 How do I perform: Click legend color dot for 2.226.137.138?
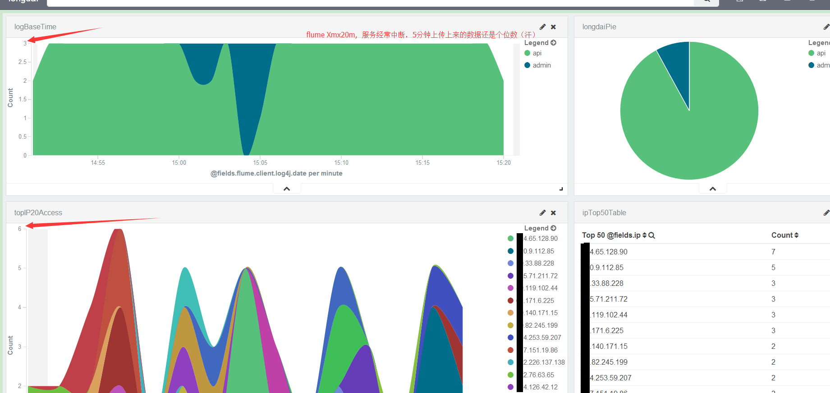[511, 362]
